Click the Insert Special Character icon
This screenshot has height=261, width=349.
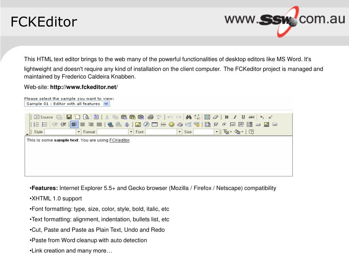180,124
